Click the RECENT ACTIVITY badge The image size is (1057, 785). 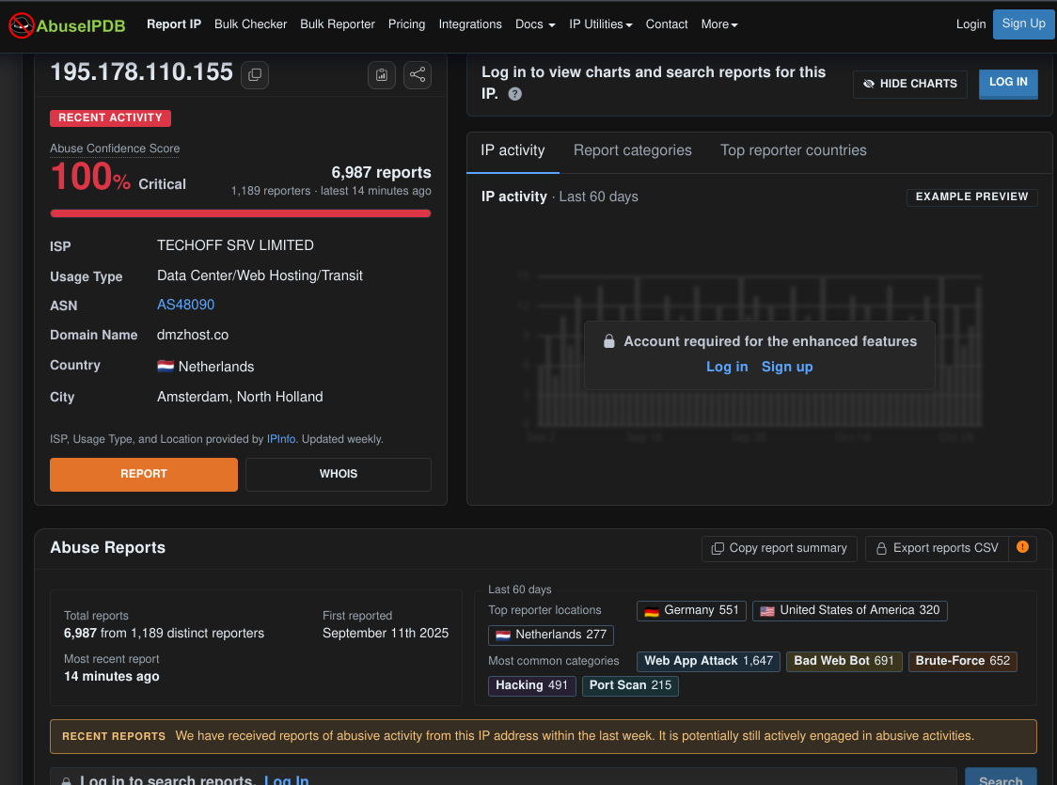tap(110, 118)
